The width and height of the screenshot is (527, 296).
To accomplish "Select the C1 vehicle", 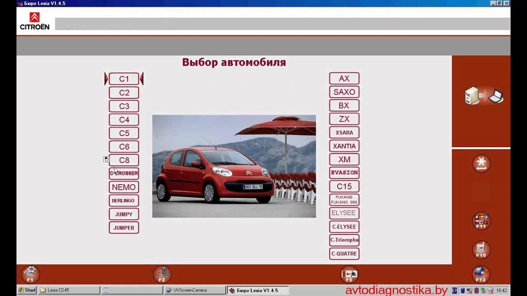I will (124, 79).
